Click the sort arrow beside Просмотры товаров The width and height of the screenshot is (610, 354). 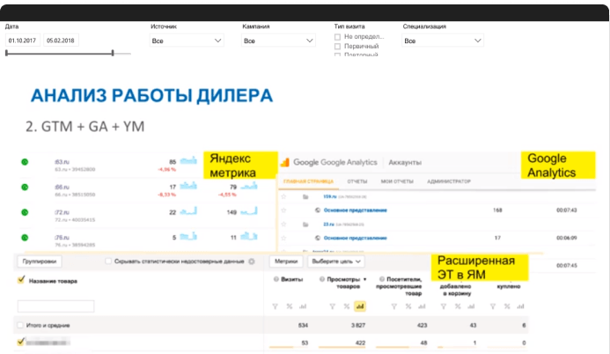point(365,279)
